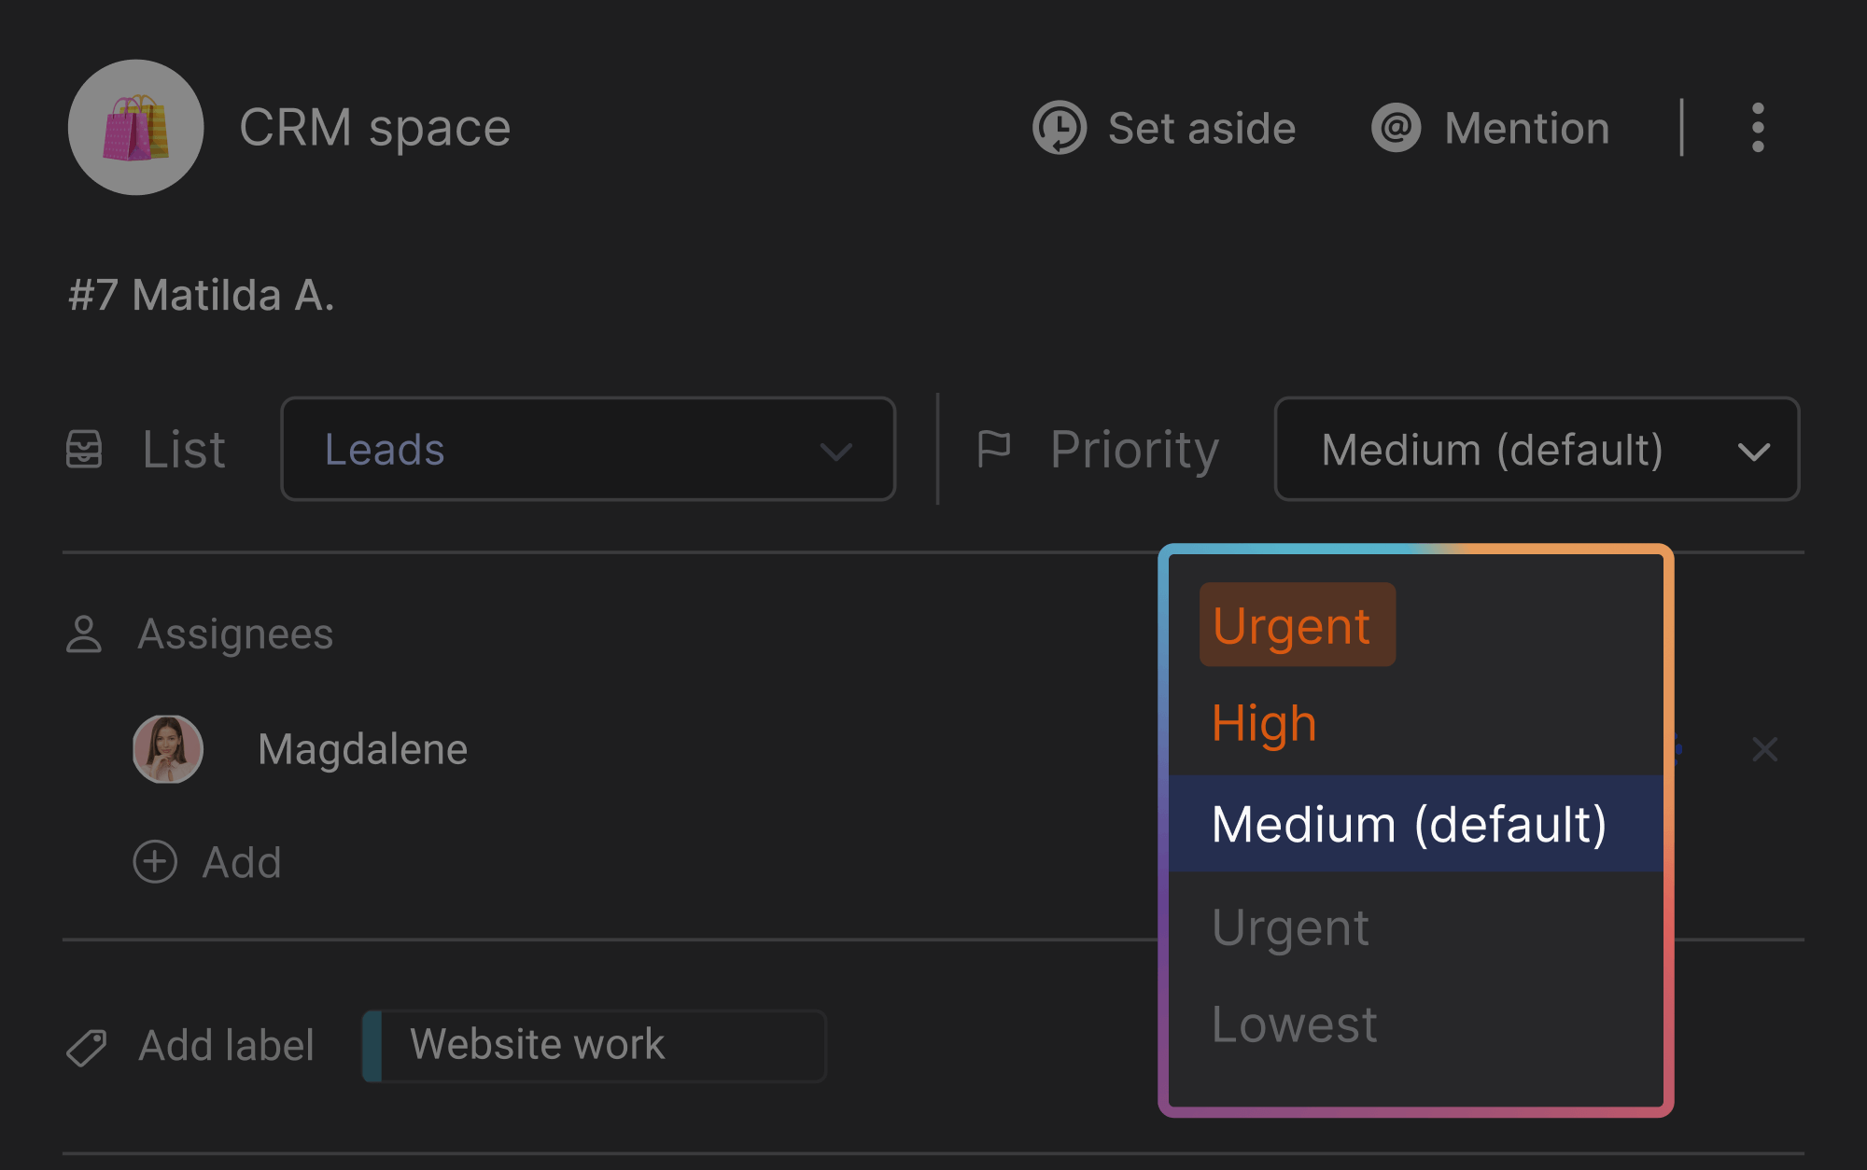Click the Assignees person icon
Image resolution: width=1867 pixels, height=1170 pixels.
84,634
